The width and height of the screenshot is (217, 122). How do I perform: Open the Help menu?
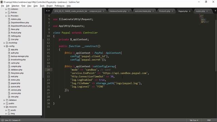click(x=68, y=6)
